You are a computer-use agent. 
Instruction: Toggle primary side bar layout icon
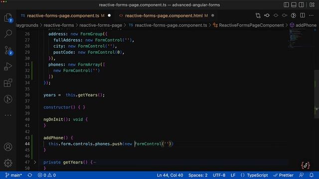pos(286,4)
